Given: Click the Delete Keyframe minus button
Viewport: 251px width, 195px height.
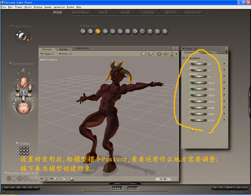Looking at the screenshot, I should pos(245,187).
